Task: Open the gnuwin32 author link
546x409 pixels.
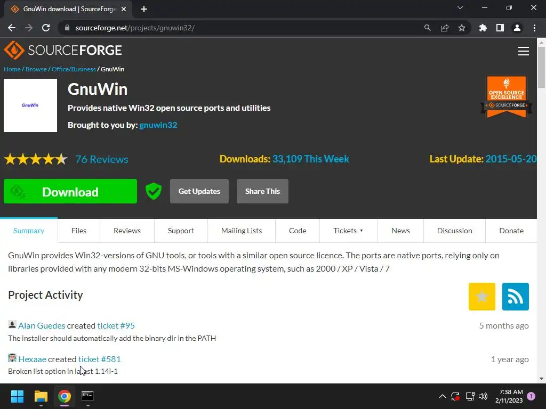Action: [158, 125]
